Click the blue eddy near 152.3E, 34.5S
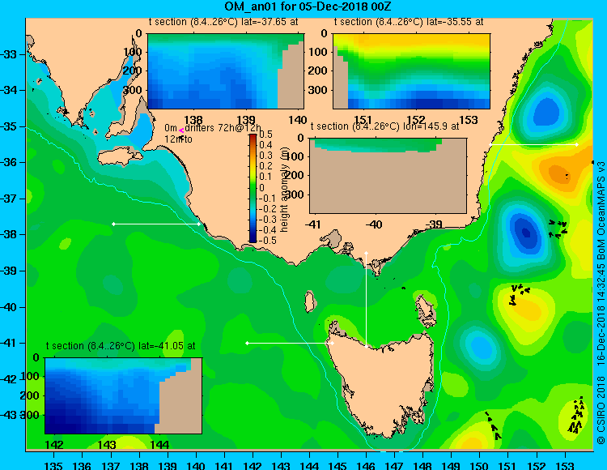This screenshot has width=607, height=470. point(546,113)
